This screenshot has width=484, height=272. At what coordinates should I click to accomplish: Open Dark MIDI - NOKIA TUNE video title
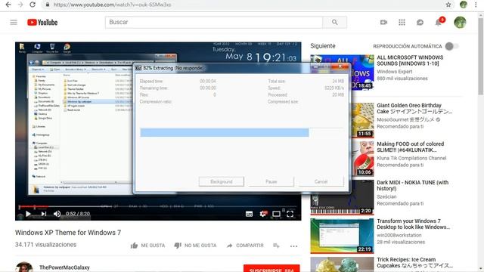pos(412,186)
